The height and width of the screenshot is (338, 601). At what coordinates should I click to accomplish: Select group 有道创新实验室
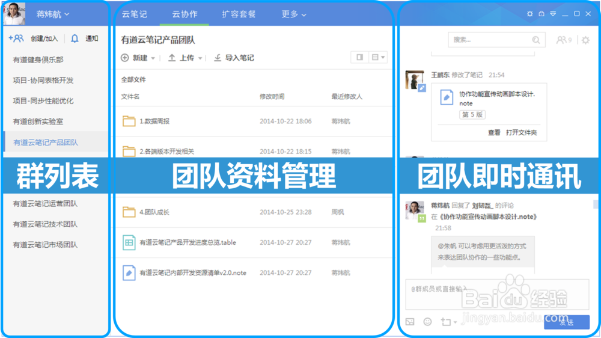pos(38,121)
